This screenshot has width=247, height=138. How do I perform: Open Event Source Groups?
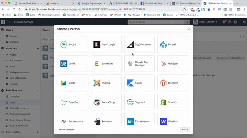point(20,120)
